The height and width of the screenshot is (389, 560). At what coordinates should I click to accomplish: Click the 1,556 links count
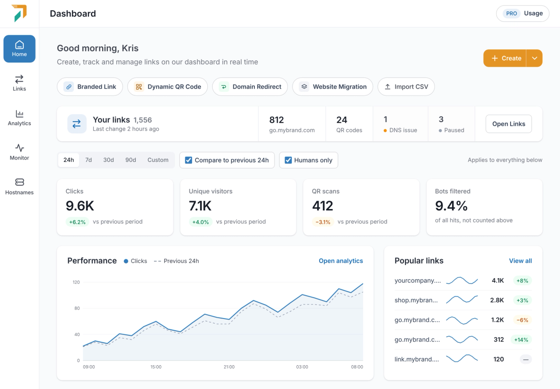pyautogui.click(x=143, y=120)
